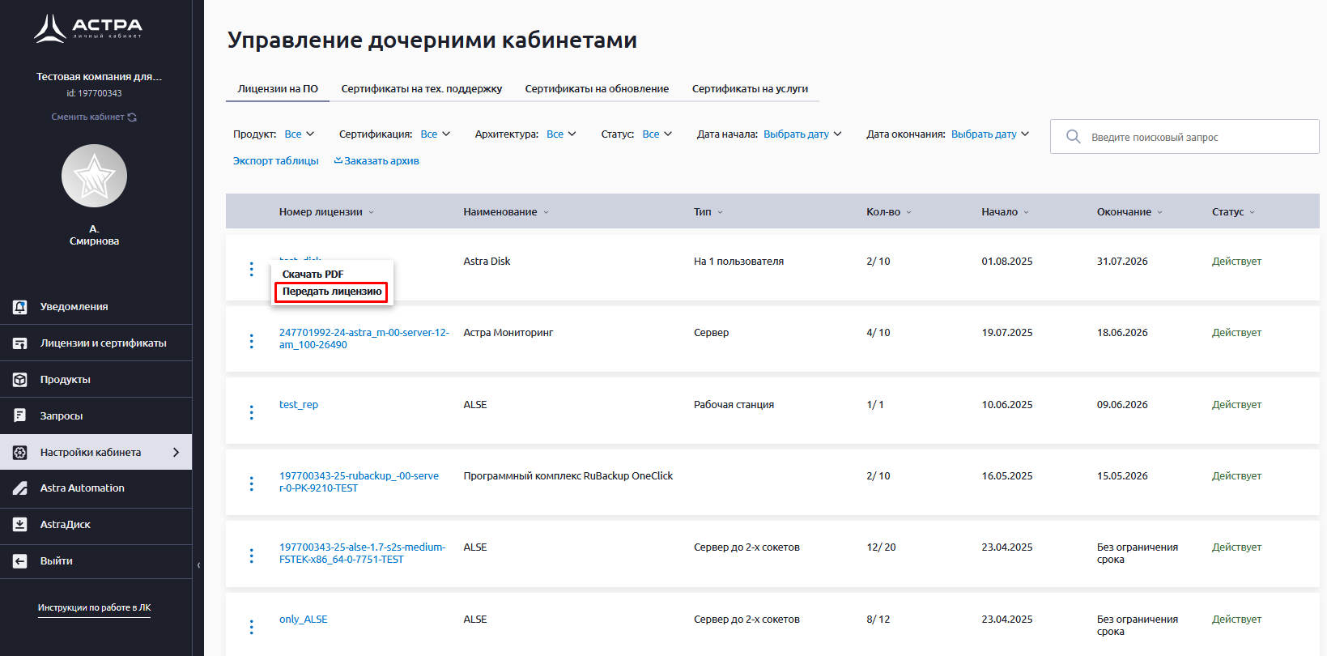Open Products via the cube icon
The width and height of the screenshot is (1327, 656).
pos(20,380)
